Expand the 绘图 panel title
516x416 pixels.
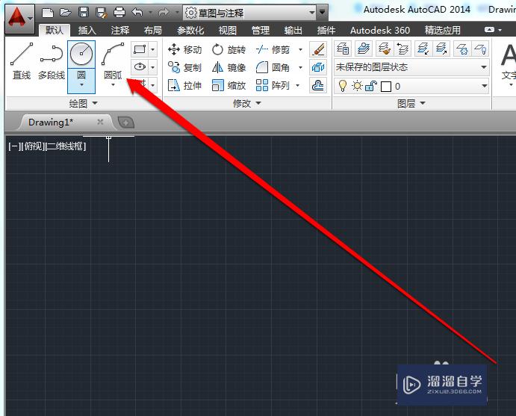tap(83, 103)
